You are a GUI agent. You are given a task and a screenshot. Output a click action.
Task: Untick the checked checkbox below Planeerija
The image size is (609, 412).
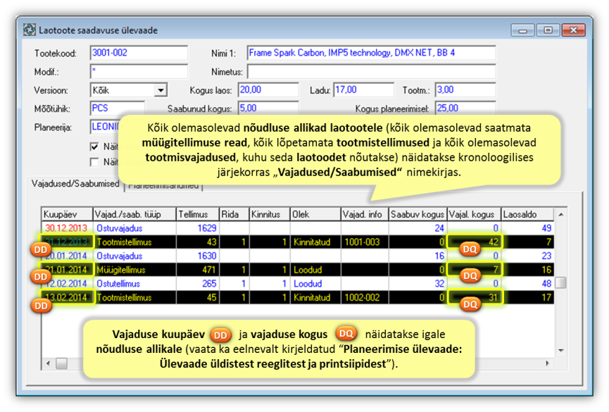click(94, 146)
